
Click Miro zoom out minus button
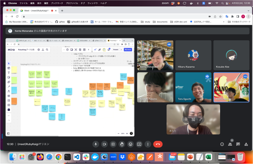[118, 133]
